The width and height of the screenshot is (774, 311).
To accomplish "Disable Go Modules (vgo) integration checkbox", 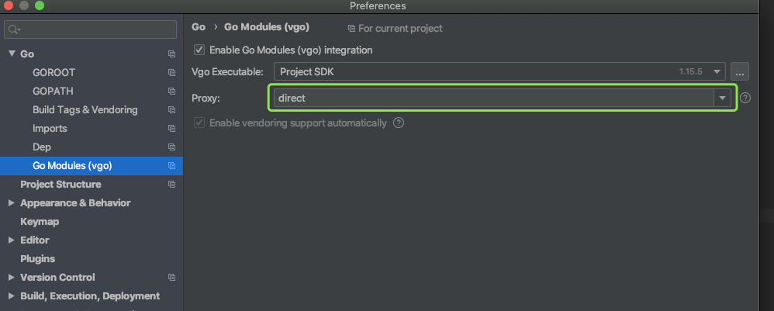I will [199, 50].
